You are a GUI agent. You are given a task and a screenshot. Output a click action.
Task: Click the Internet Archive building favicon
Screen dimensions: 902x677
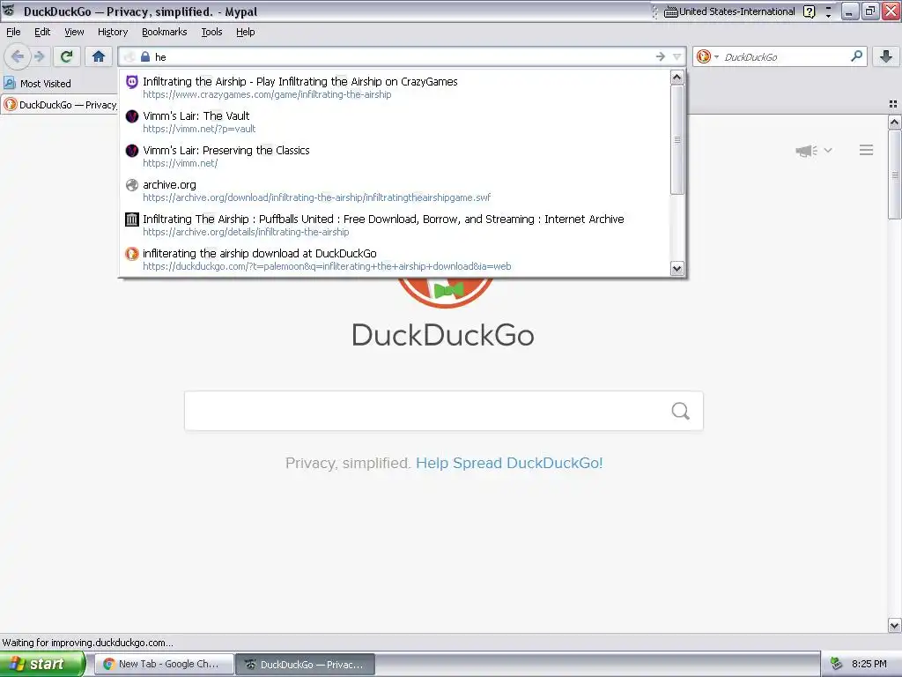coord(132,219)
